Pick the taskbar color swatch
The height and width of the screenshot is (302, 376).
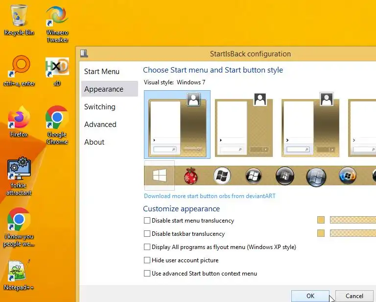pos(321,233)
